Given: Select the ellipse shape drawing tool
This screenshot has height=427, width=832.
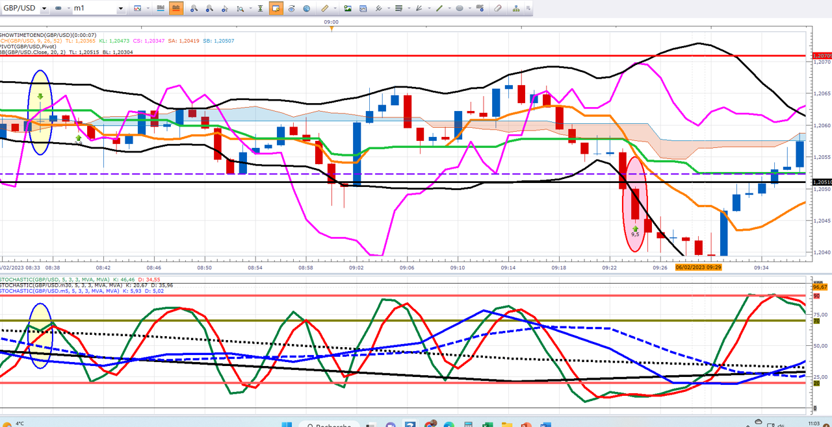Looking at the screenshot, I should (460, 8).
